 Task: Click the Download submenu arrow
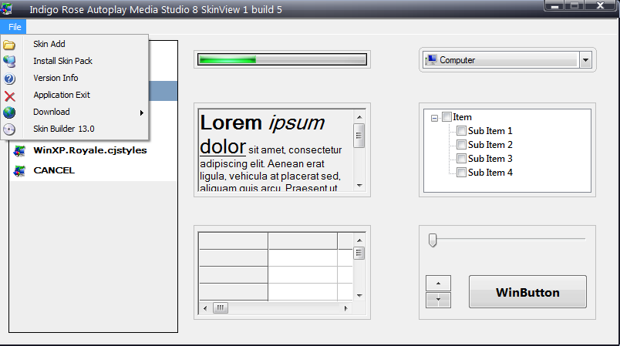(142, 113)
